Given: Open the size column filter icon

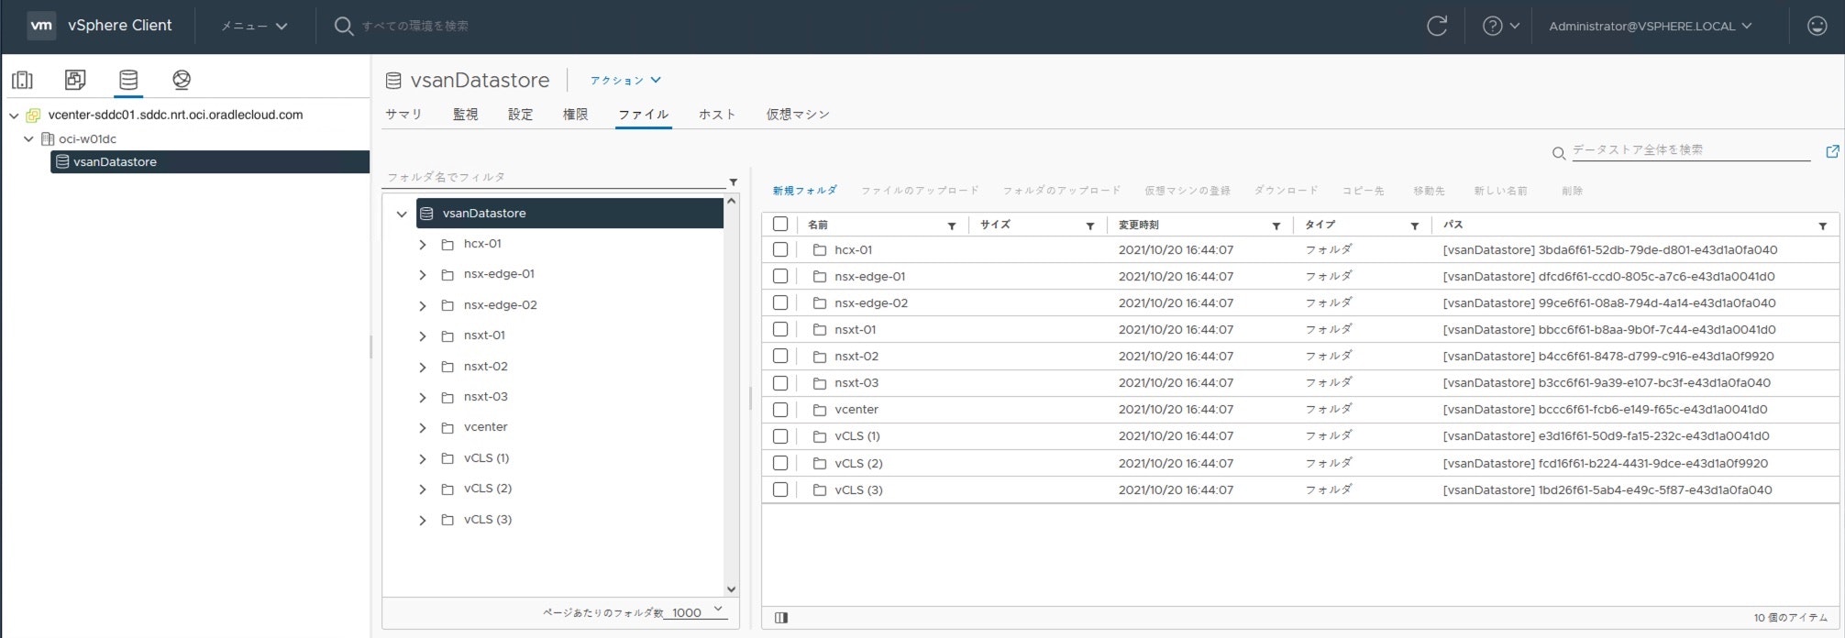Looking at the screenshot, I should pos(1090,225).
